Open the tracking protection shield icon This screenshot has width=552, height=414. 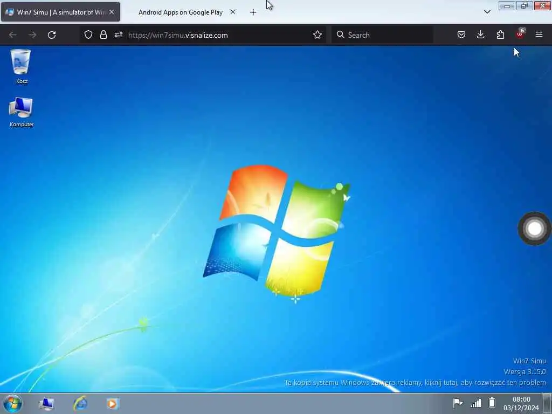coord(88,34)
